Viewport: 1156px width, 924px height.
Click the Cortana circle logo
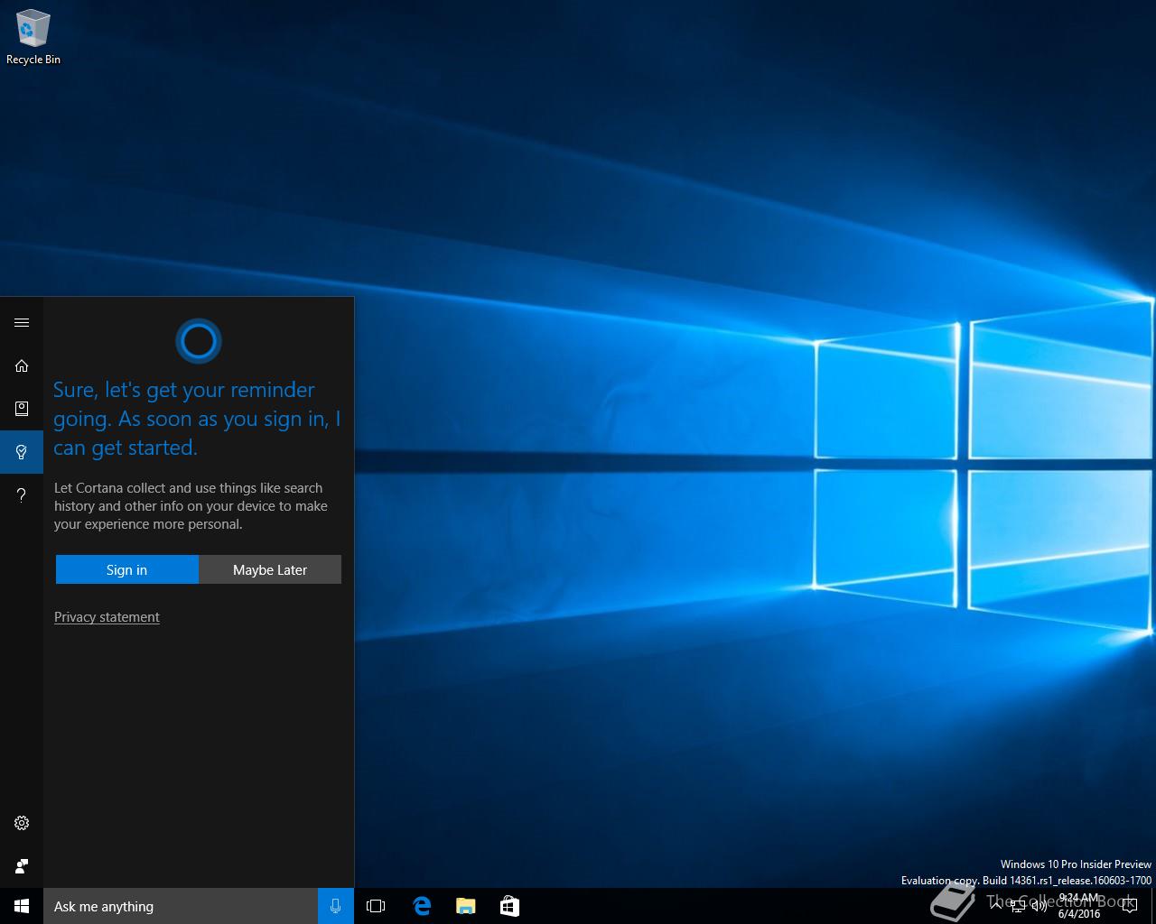[x=198, y=341]
